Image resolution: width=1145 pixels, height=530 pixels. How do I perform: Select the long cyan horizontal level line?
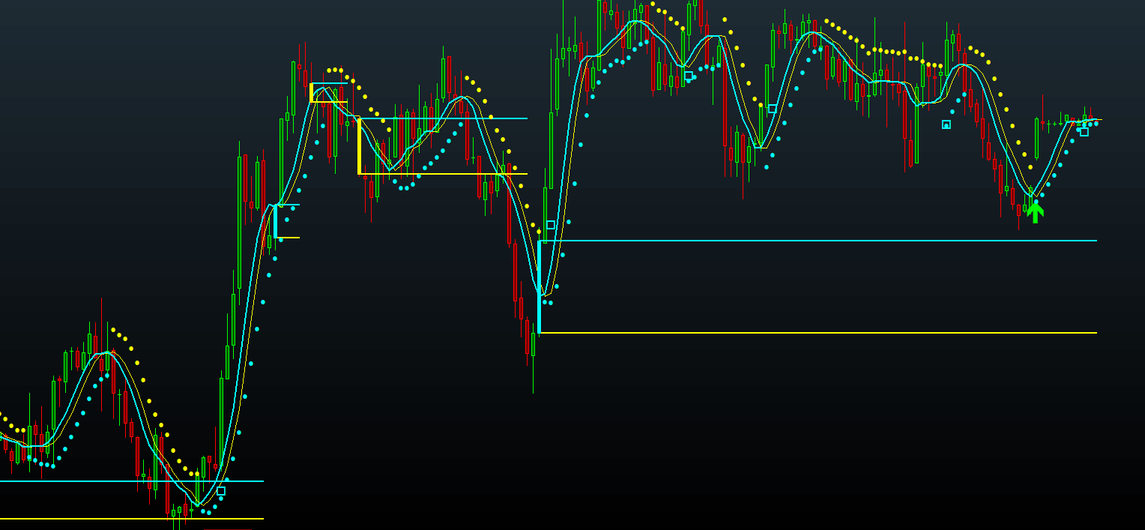pyautogui.click(x=818, y=241)
